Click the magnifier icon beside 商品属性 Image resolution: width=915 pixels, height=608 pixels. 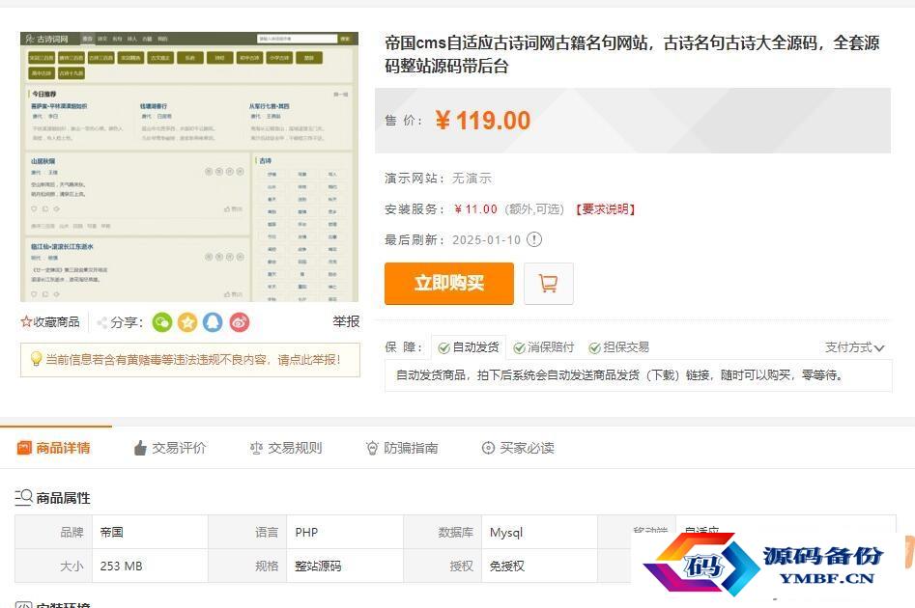[x=23, y=497]
